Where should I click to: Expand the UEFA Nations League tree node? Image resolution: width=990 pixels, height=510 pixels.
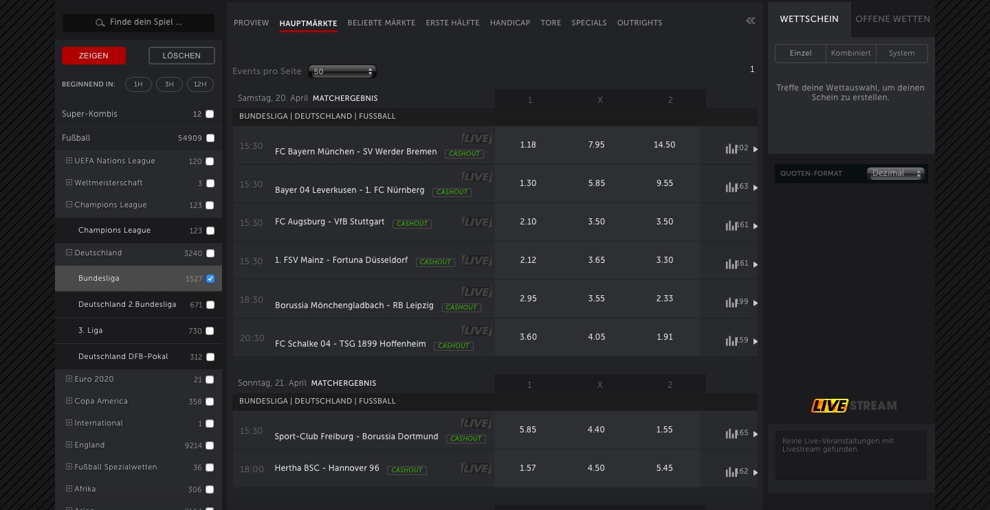coord(69,161)
